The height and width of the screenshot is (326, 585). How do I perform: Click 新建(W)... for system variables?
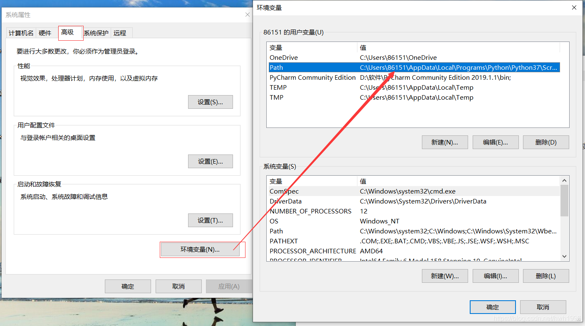445,276
